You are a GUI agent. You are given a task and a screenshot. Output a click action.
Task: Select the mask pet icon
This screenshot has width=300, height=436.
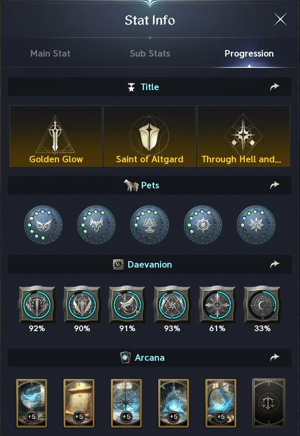(43, 225)
